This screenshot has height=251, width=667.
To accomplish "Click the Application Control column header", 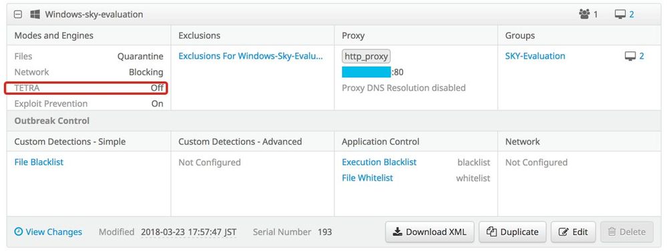I will pos(381,142).
